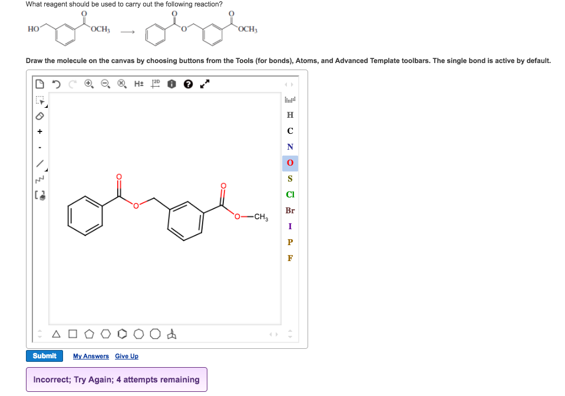This screenshot has height=396, width=565.
Task: Expand the bond tool flyout arrow
Action: pyautogui.click(x=46, y=169)
